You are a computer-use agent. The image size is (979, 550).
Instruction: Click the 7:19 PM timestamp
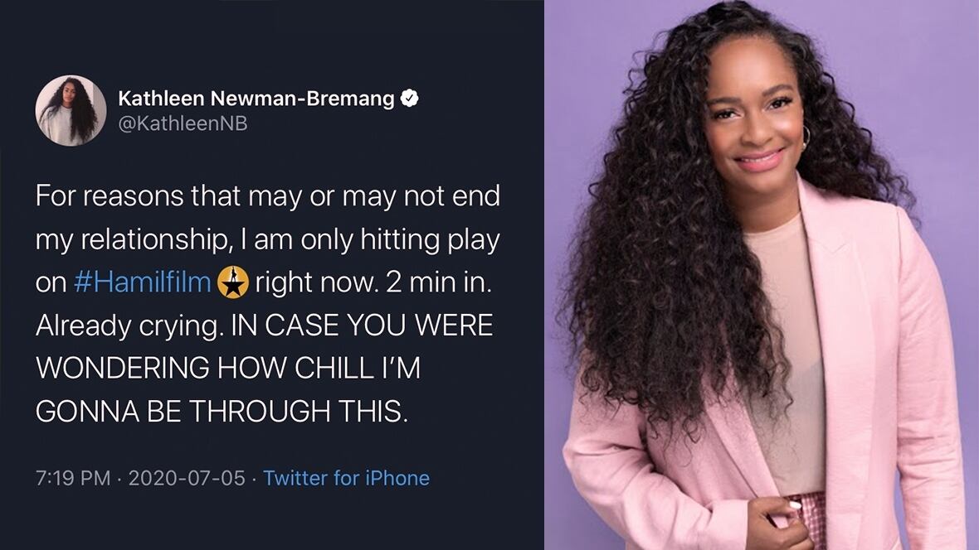73,478
